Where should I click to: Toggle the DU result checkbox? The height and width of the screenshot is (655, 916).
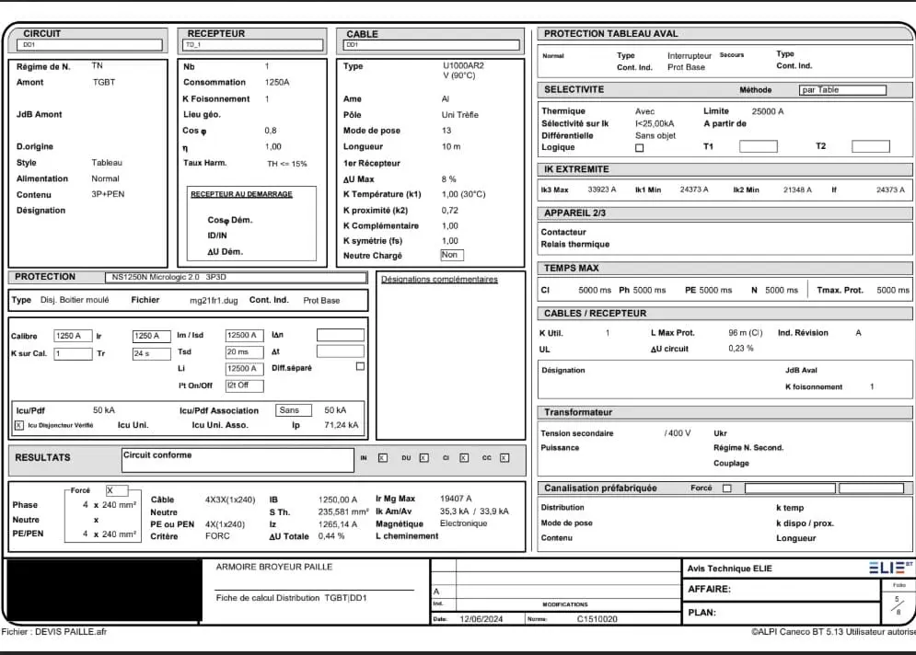click(424, 458)
